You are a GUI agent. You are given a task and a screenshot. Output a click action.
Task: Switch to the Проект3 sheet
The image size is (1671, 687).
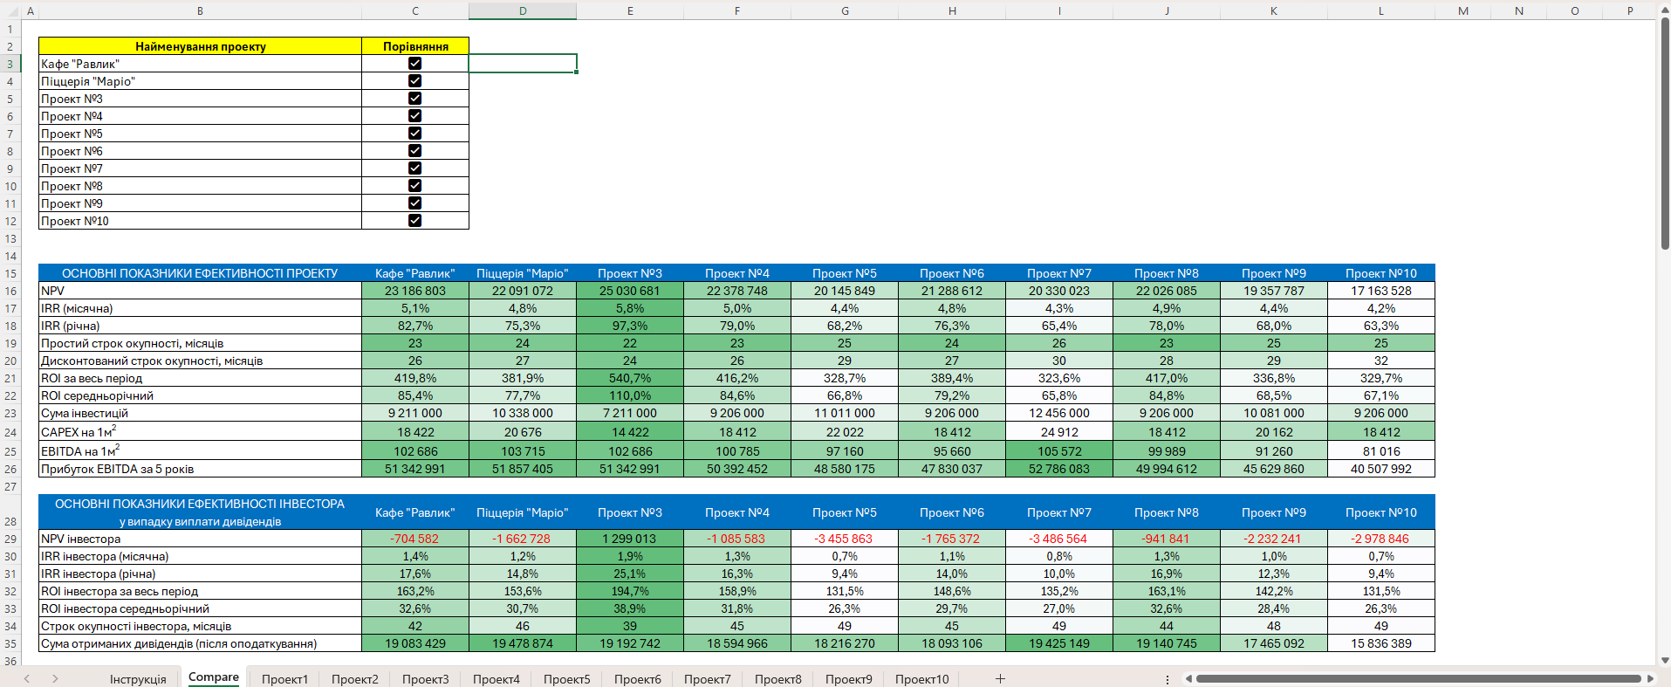(x=426, y=679)
